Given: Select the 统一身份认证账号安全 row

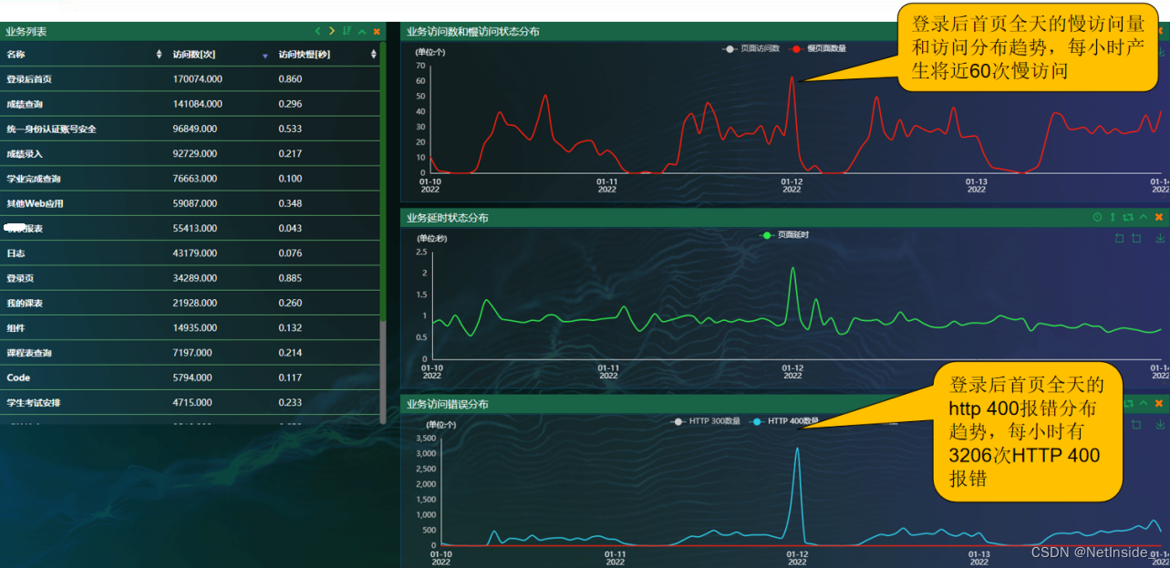Looking at the screenshot, I should click(x=190, y=129).
